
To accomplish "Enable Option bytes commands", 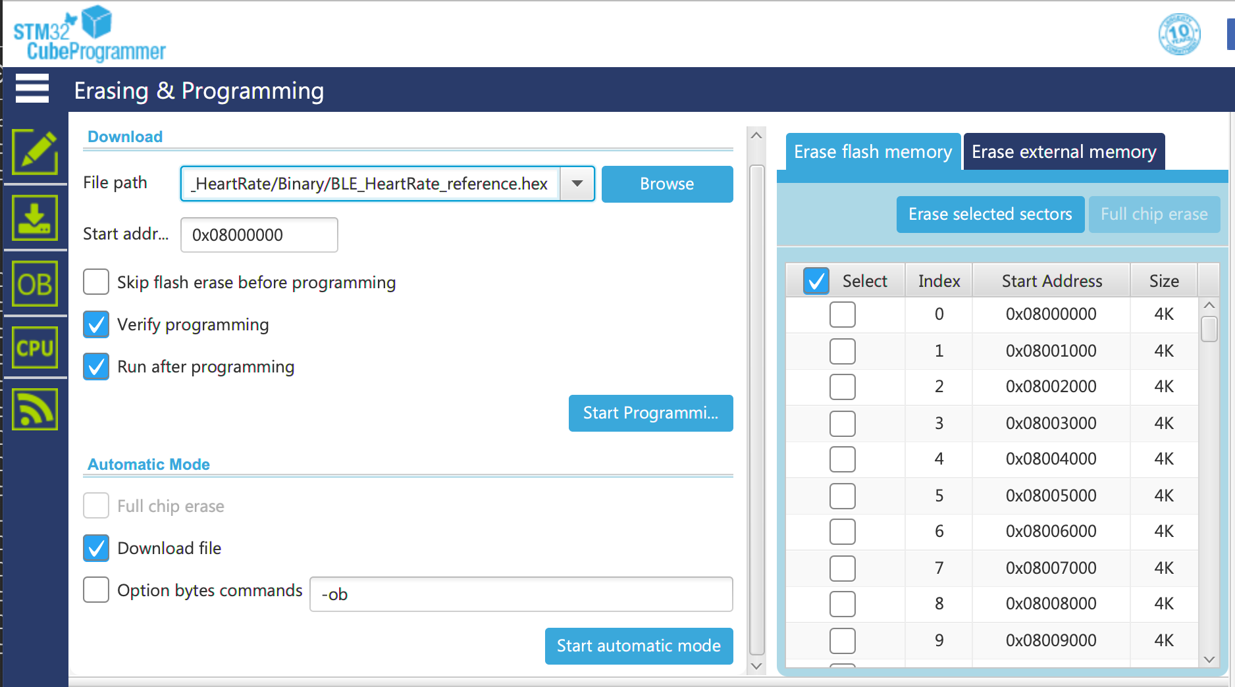I will pos(95,590).
